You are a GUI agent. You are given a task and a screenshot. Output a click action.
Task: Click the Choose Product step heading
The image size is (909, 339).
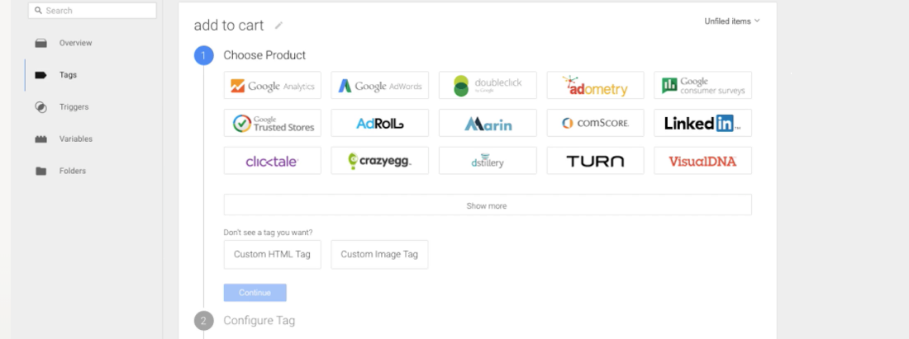pyautogui.click(x=264, y=55)
